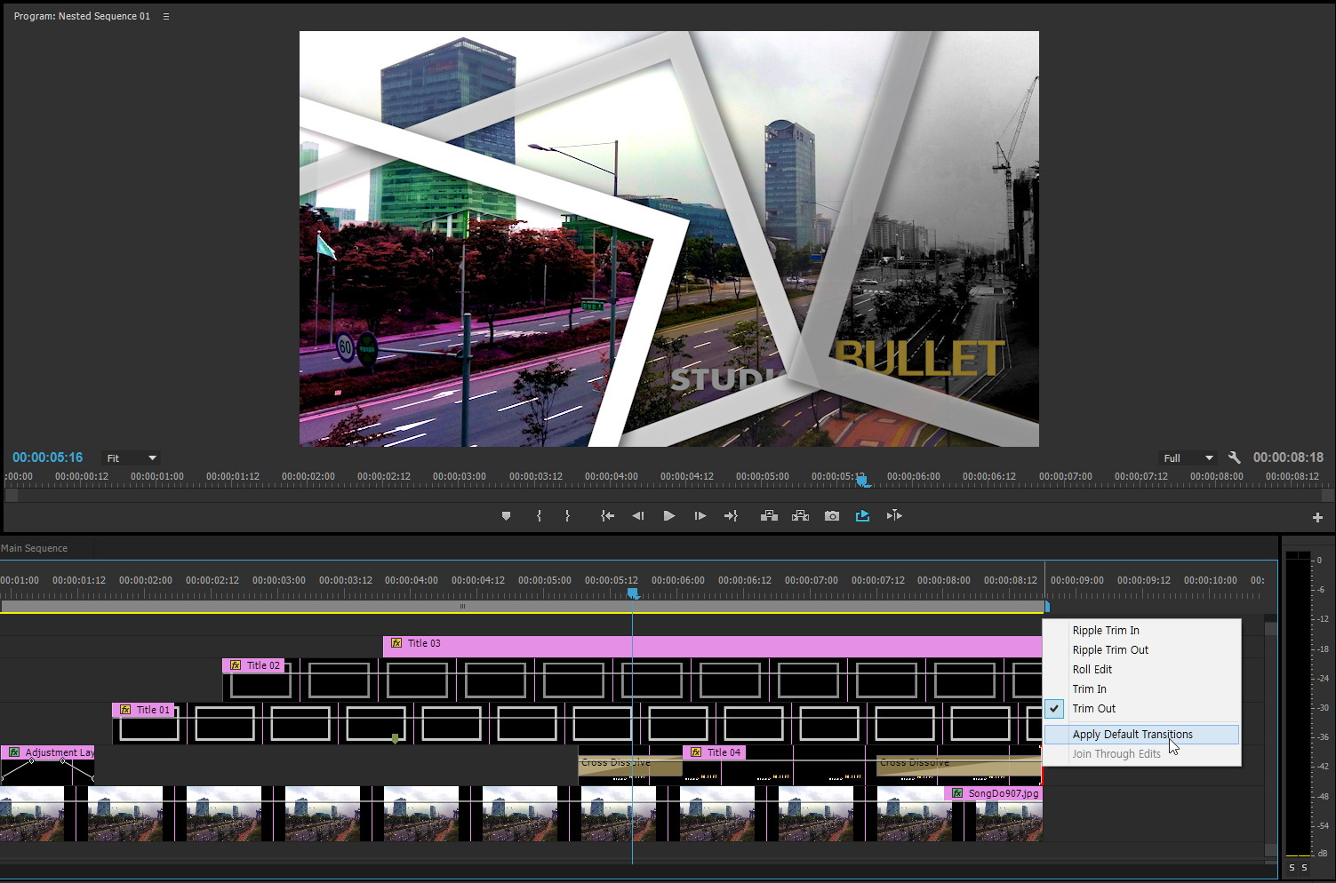
Task: Click the Mark Out button
Action: click(x=567, y=516)
